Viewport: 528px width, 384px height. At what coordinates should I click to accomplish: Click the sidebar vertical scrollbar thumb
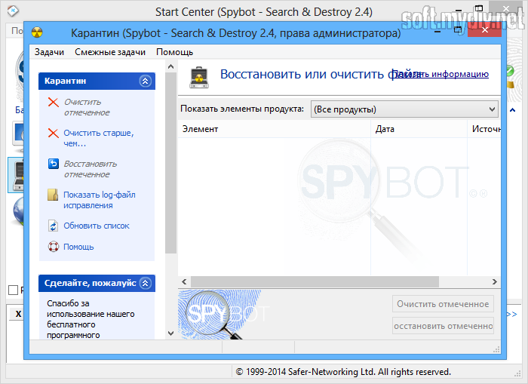click(170, 163)
